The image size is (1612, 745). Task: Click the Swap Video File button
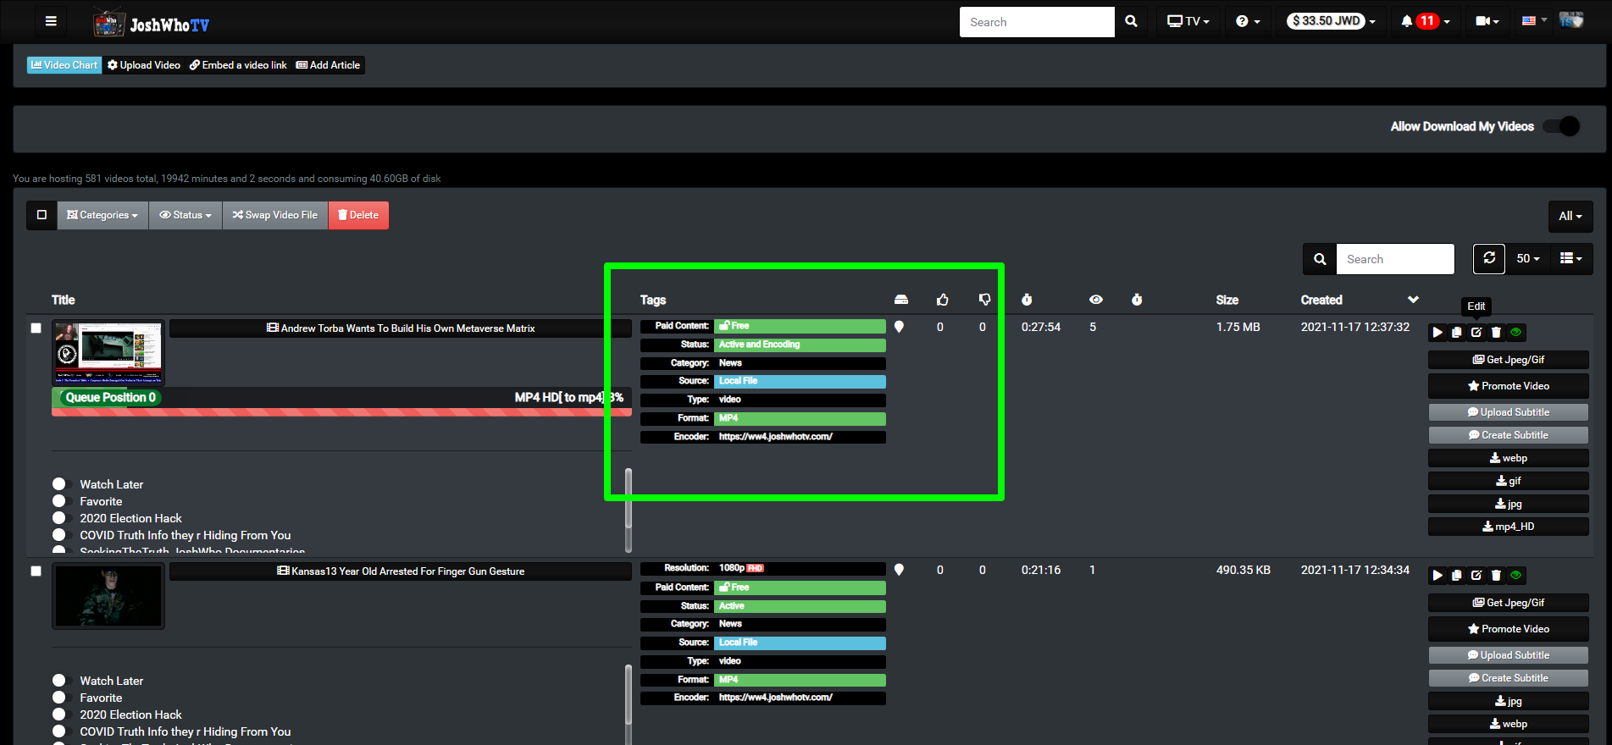click(275, 215)
